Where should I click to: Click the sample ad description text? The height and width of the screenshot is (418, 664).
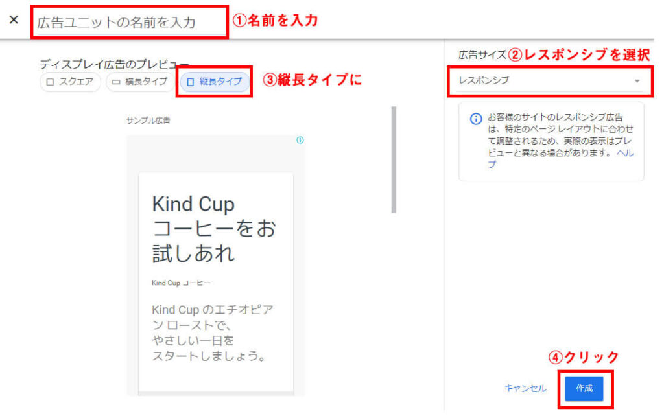pos(212,333)
